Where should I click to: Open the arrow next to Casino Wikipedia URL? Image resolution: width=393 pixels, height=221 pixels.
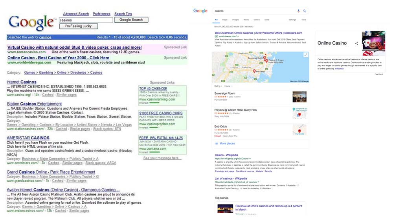coord(250,159)
